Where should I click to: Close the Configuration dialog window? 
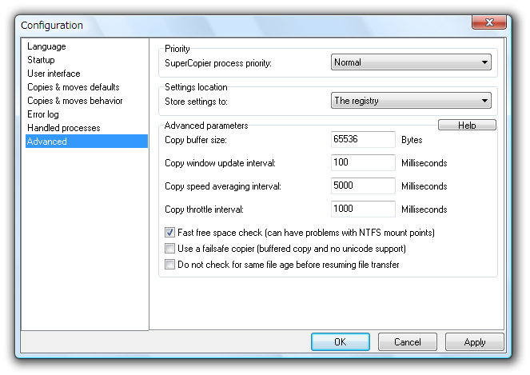tap(489, 22)
